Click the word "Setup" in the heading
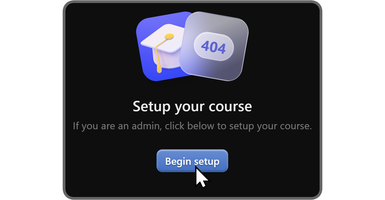The image size is (385, 200). pyautogui.click(x=152, y=107)
